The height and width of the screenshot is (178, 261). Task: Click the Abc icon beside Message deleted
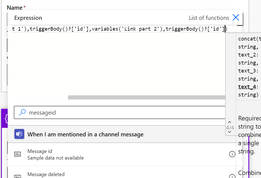(x=18, y=176)
